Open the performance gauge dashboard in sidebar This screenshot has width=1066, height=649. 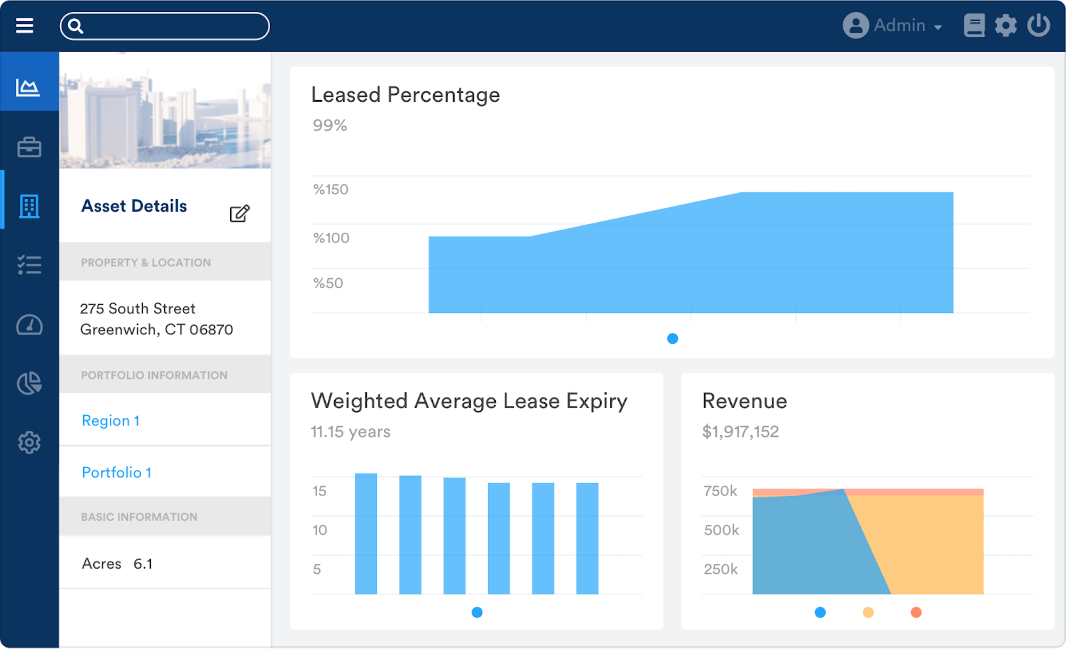coord(29,325)
